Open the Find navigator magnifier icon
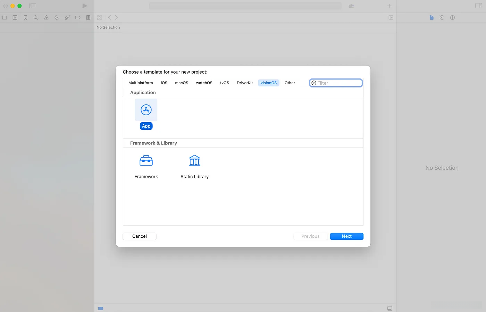 (36, 17)
